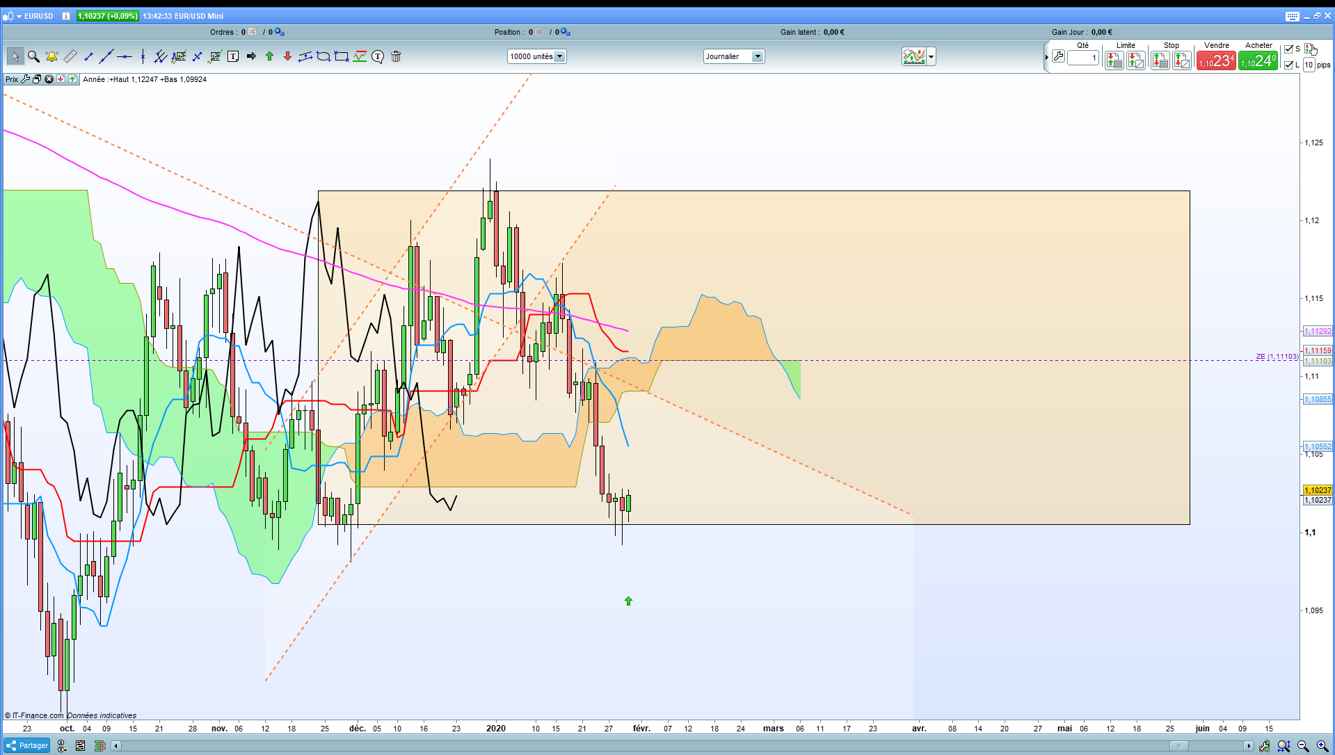Toggle the L checkbox
The width and height of the screenshot is (1335, 755).
tap(1288, 65)
